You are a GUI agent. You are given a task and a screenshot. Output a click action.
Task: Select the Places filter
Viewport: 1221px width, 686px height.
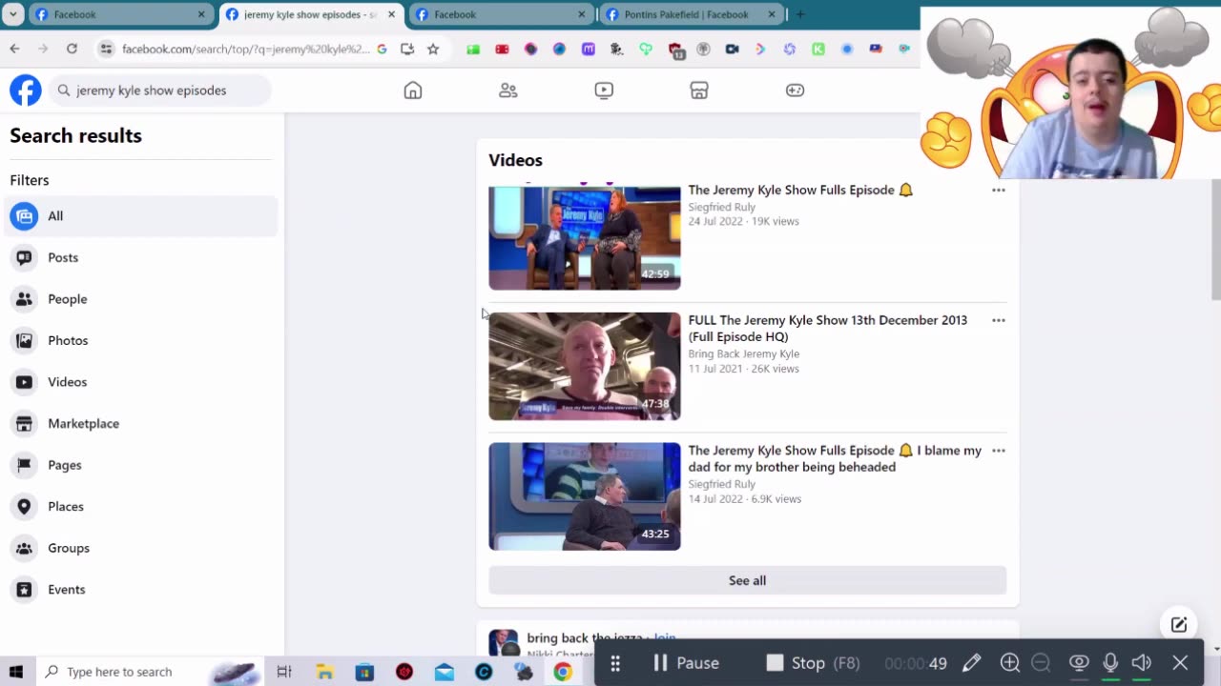click(x=141, y=506)
